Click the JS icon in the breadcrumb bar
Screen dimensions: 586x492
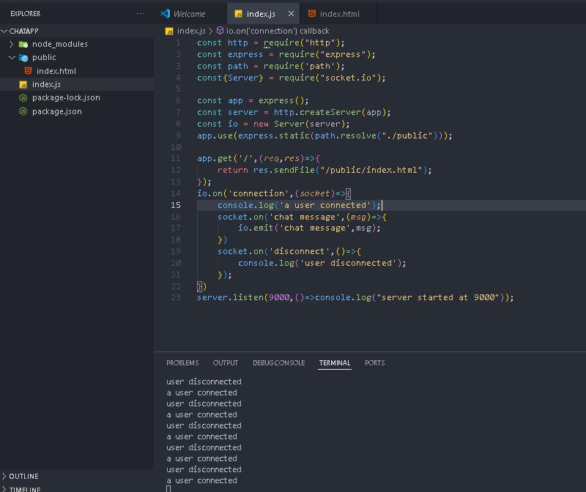(x=169, y=31)
